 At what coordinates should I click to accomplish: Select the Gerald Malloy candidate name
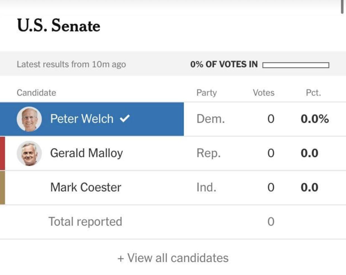pos(86,153)
